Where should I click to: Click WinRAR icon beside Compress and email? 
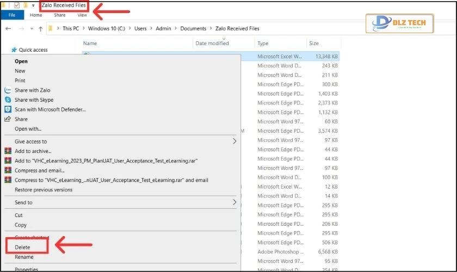pos(8,170)
